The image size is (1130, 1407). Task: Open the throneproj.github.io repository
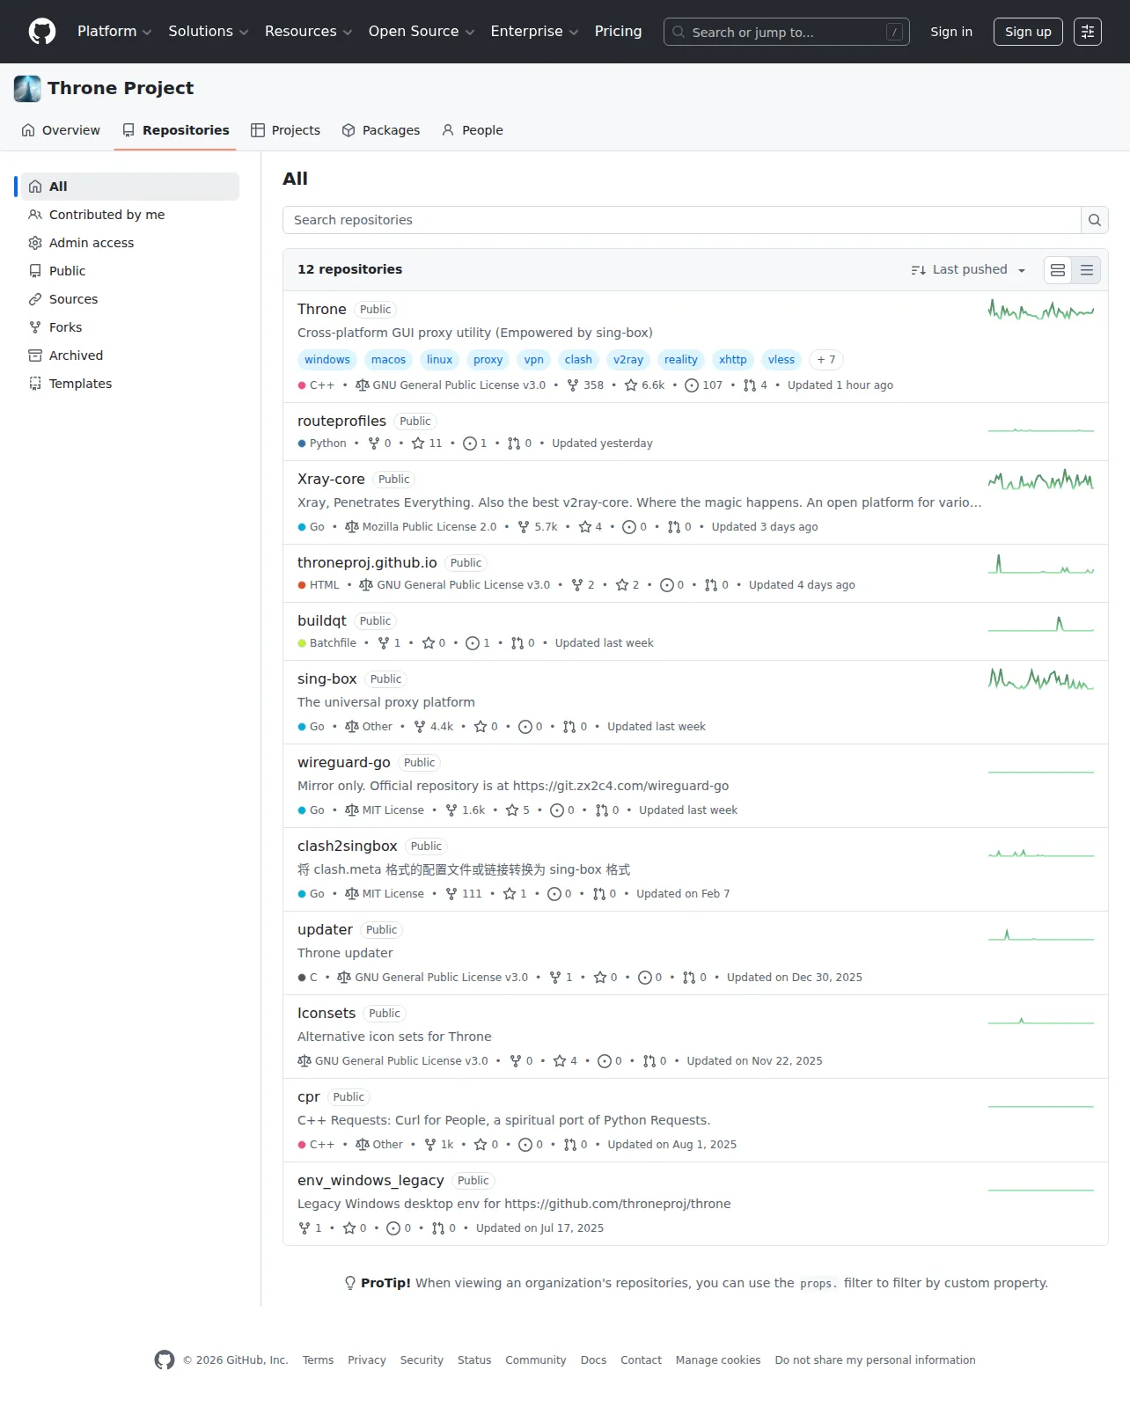point(367,563)
